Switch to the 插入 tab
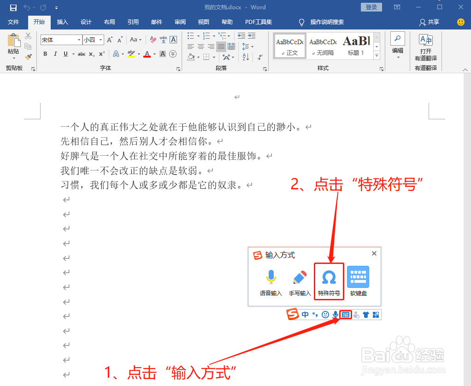The height and width of the screenshot is (386, 471). (63, 22)
